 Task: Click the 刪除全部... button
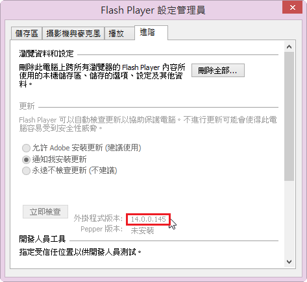point(218,70)
